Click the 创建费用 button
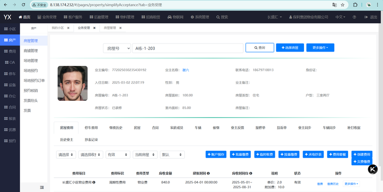This screenshot has width=383, height=192. tap(362, 155)
